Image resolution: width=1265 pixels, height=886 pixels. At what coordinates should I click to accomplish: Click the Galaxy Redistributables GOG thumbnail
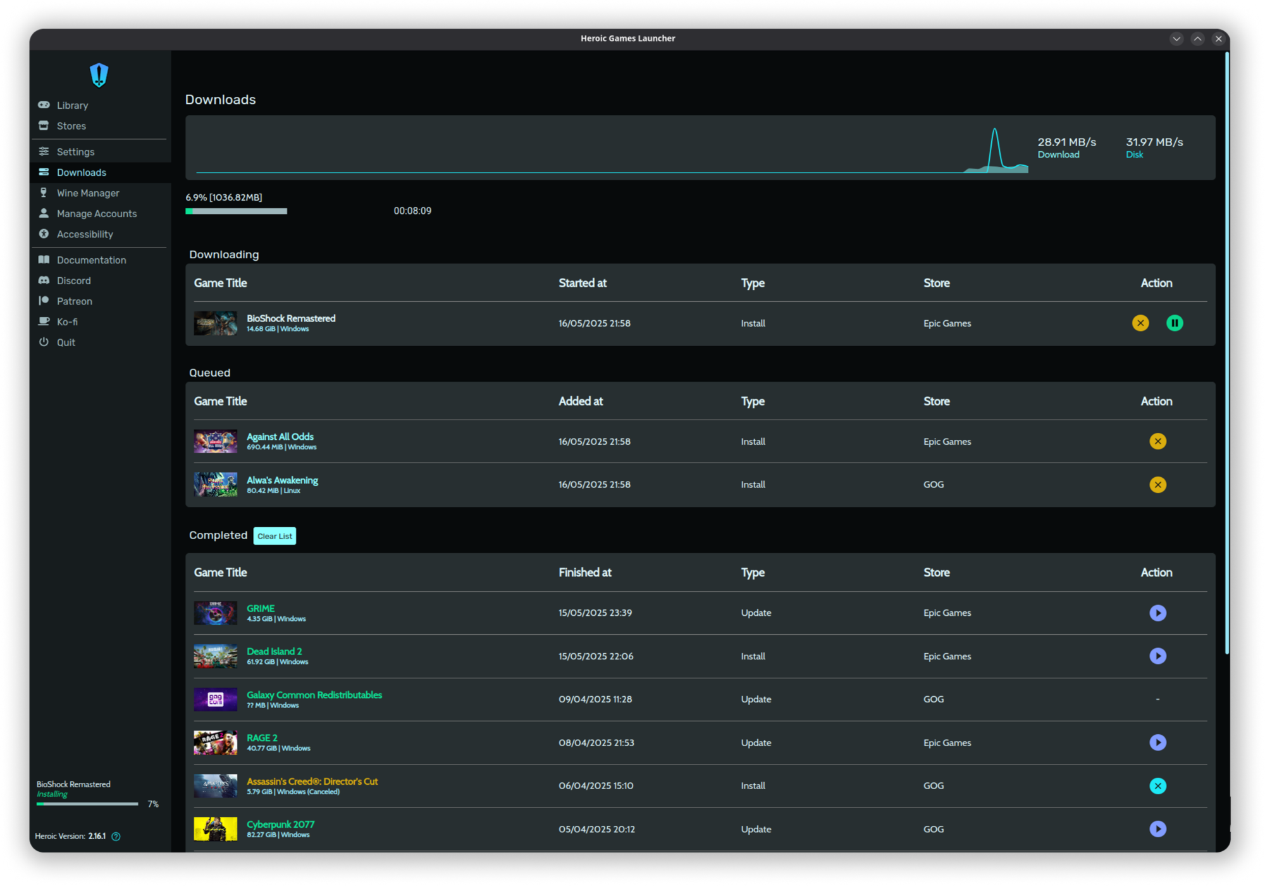[216, 699]
